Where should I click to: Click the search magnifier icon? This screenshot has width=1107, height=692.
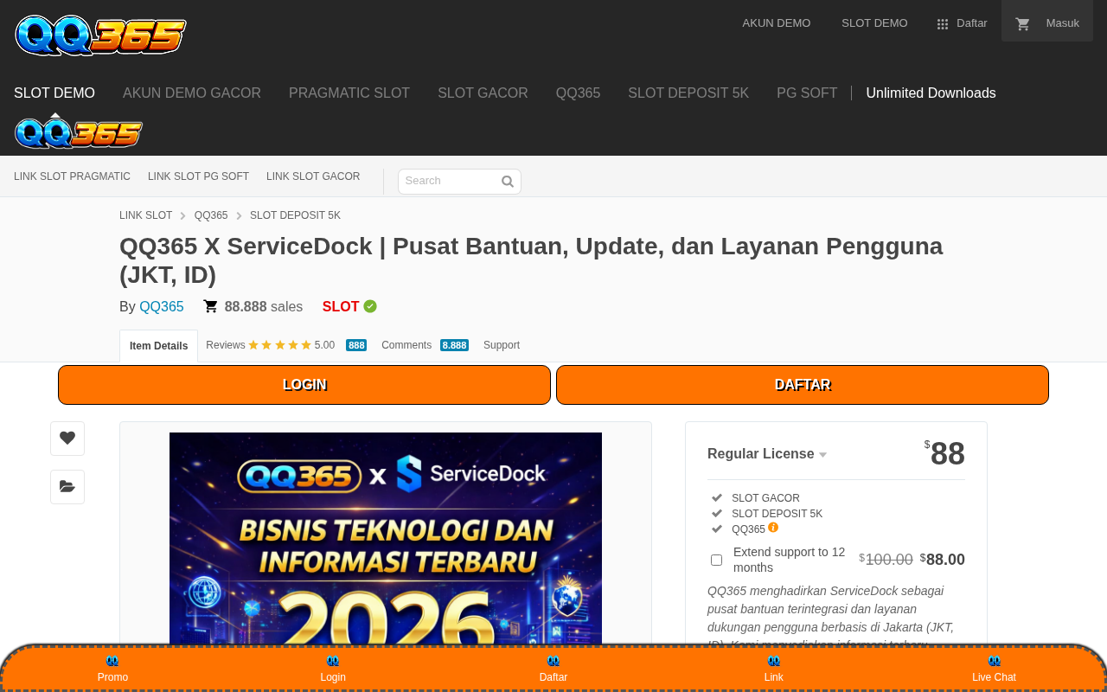(x=508, y=182)
